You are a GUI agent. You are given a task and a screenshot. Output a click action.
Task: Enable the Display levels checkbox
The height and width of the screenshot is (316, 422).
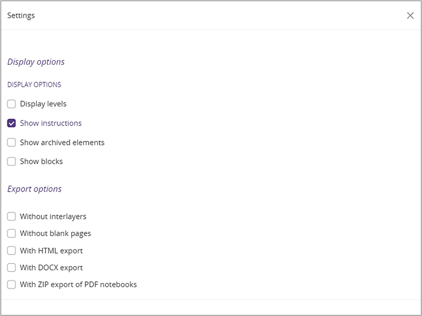click(x=11, y=104)
